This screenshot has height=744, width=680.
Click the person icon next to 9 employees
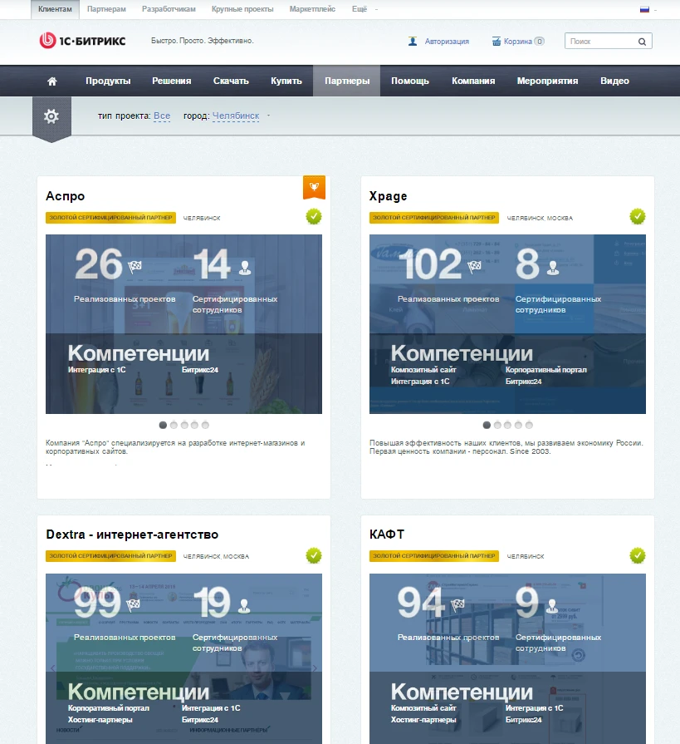[551, 606]
